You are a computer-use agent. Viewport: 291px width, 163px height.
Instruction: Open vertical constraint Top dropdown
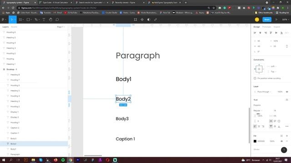274,72
